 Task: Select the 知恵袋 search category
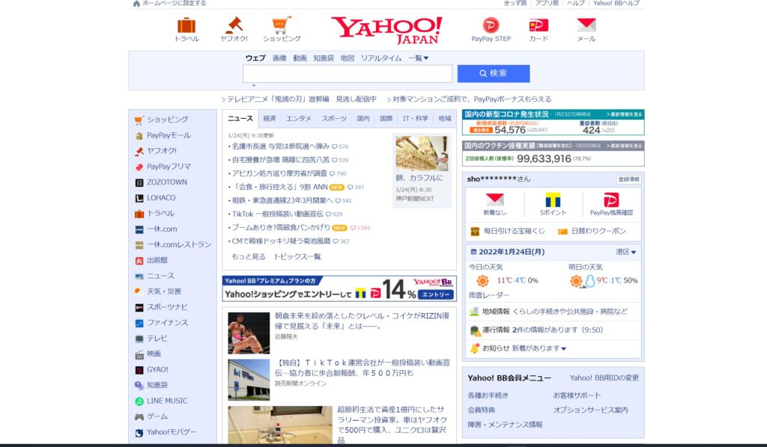click(x=324, y=58)
